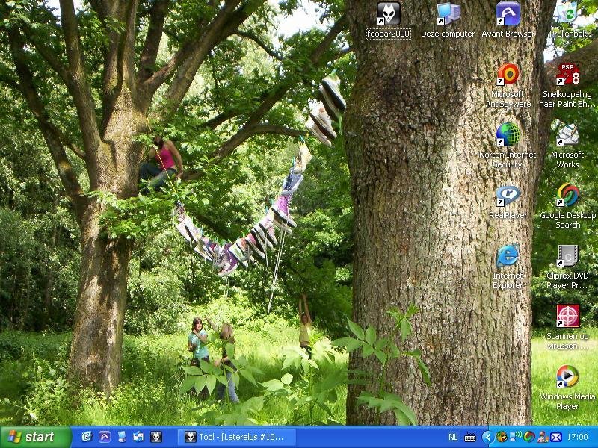This screenshot has height=448, width=598.
Task: Expand hidden tray icons with arrow
Action: (x=488, y=437)
